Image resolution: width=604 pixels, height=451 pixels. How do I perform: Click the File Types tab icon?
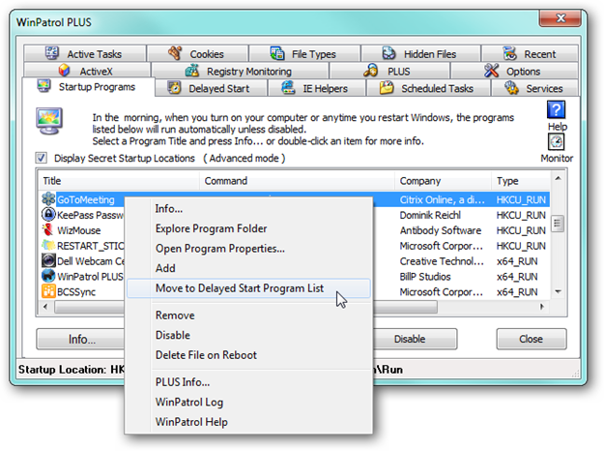pyautogui.click(x=277, y=53)
